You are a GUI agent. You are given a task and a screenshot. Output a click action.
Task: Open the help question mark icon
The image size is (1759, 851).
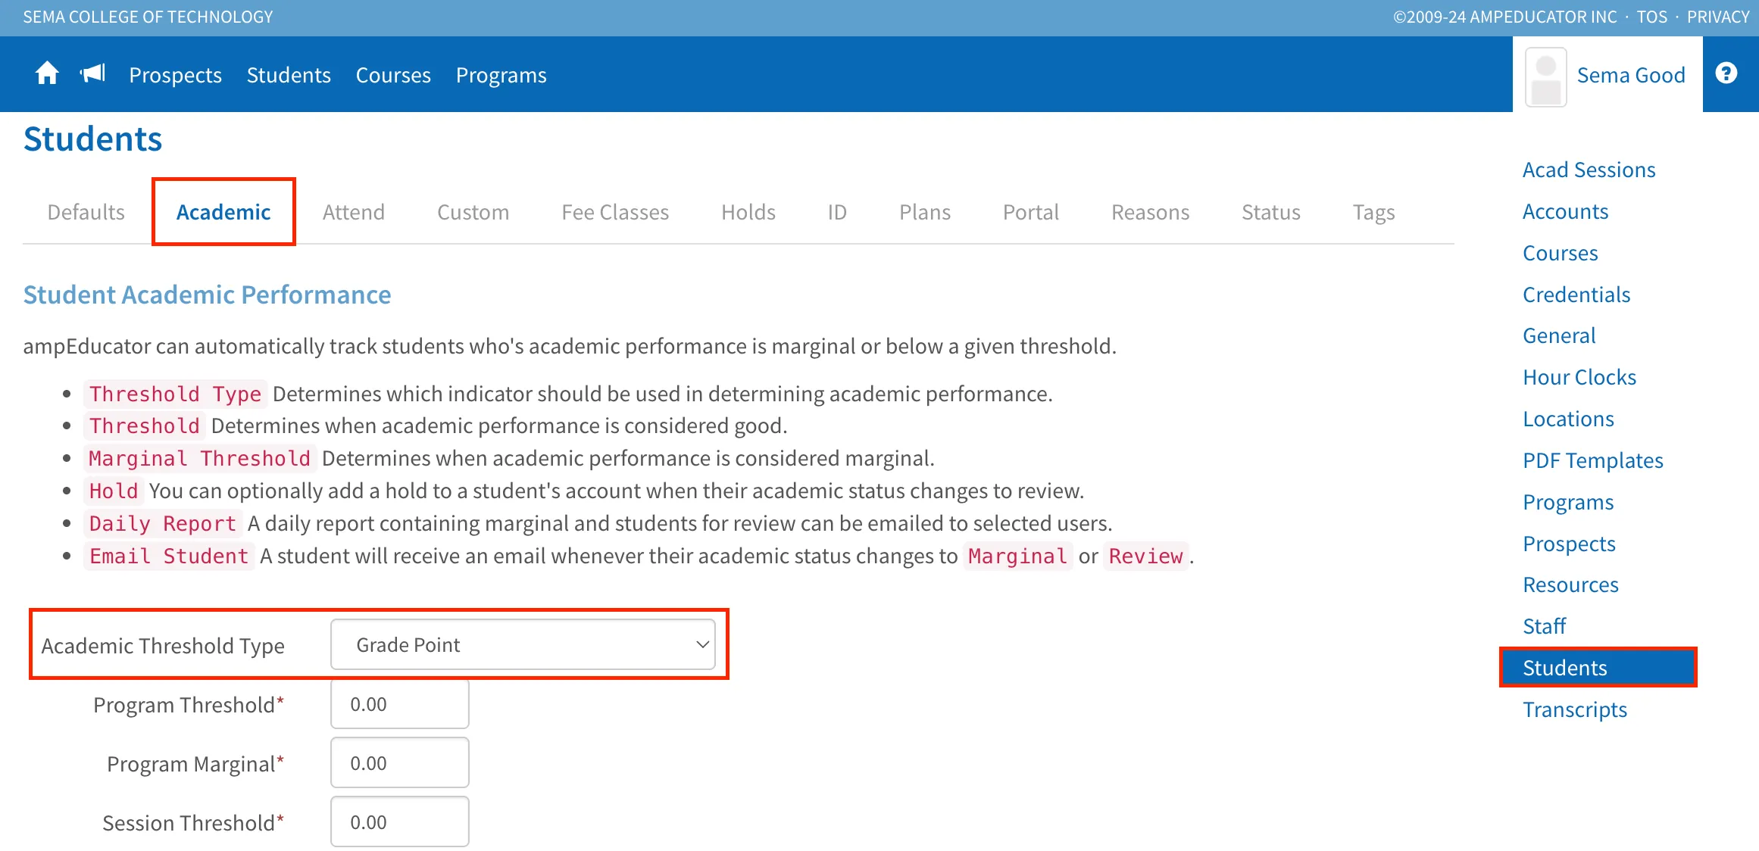[1726, 73]
